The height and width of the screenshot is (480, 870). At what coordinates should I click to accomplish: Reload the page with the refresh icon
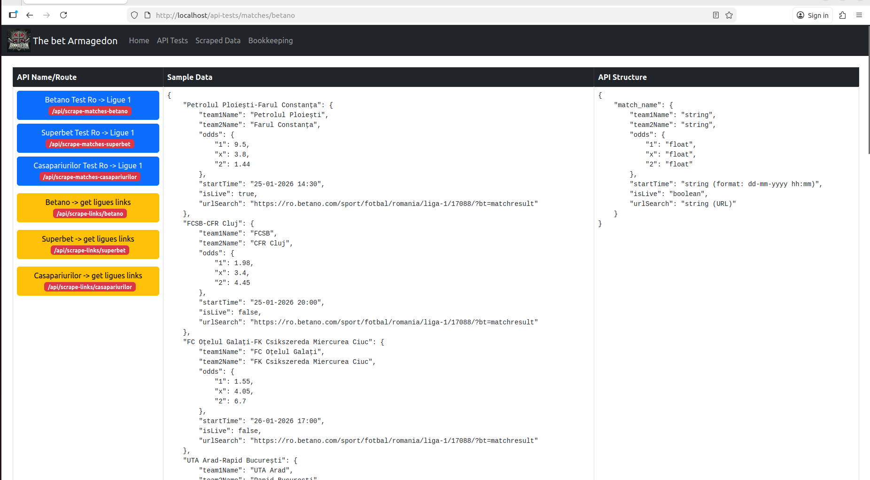click(63, 15)
